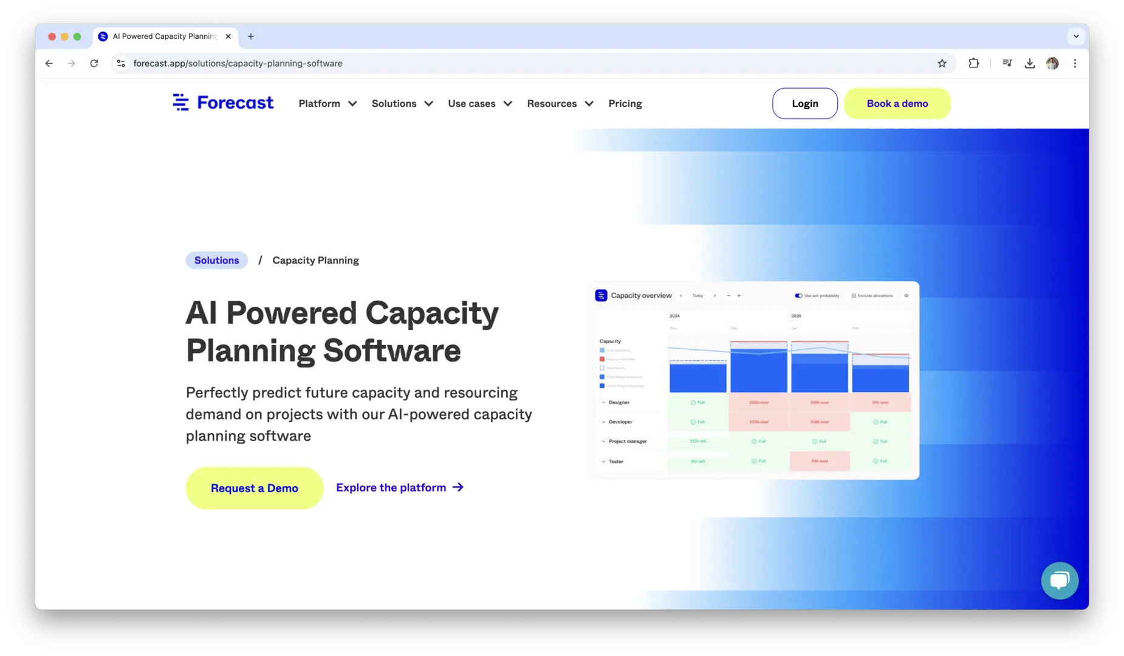Viewport: 1124px width, 656px height.
Task: Open the Pricing page
Action: (x=625, y=104)
